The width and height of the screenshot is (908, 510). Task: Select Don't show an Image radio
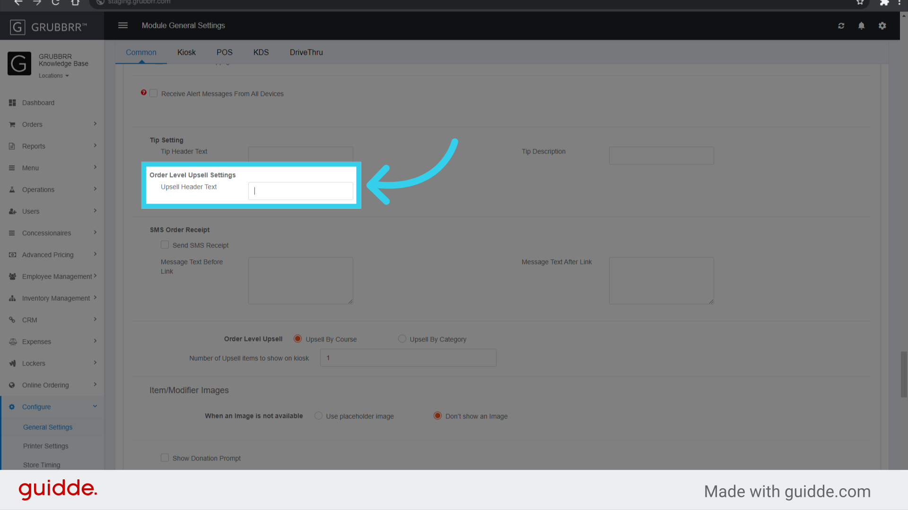tap(437, 416)
